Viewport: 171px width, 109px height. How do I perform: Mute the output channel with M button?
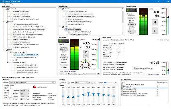(155, 22)
